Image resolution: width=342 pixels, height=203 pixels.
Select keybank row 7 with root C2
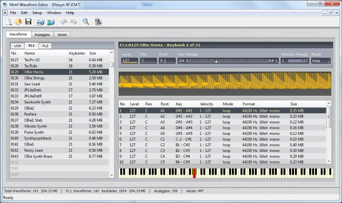click(x=223, y=145)
